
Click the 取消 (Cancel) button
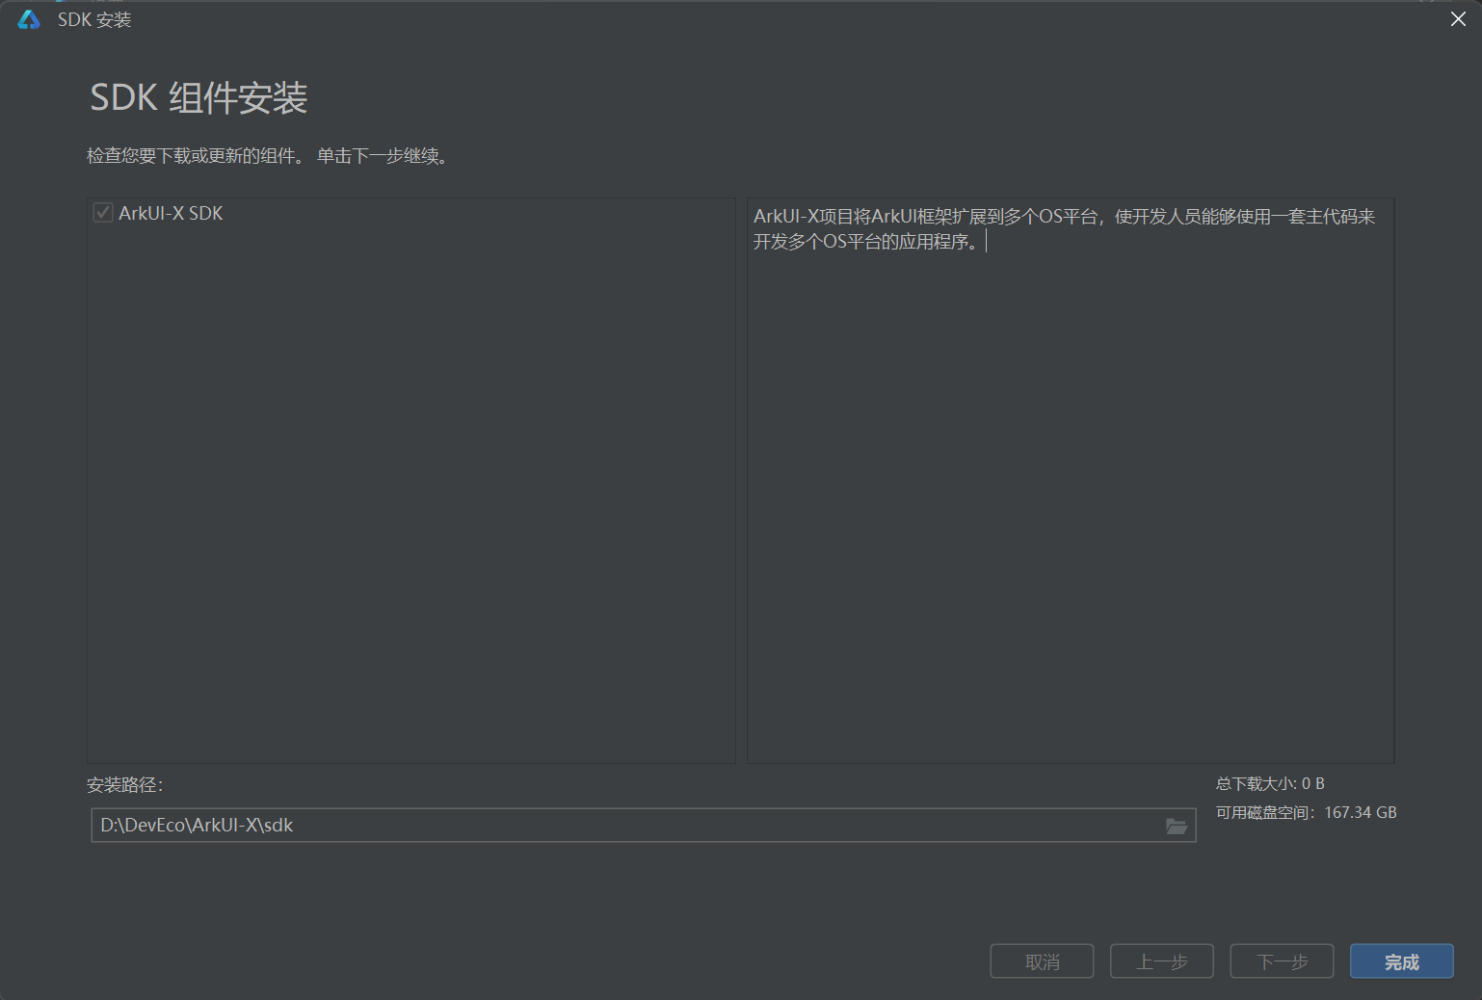(1042, 961)
